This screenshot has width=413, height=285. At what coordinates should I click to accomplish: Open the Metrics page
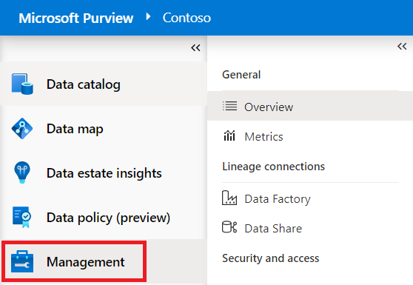(310, 136)
